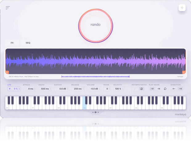191x142 pixels.
Task: Click the DECAY 500 ms field
Action: click(x=45, y=89)
